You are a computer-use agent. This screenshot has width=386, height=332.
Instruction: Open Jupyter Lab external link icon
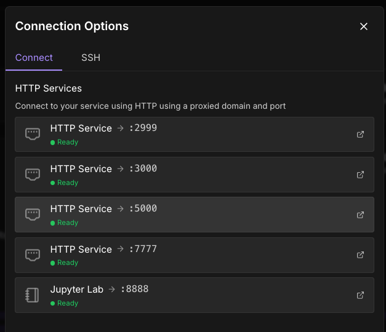(x=360, y=295)
